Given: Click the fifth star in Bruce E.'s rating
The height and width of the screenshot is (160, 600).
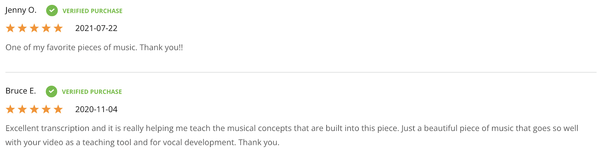Looking at the screenshot, I should tap(58, 109).
